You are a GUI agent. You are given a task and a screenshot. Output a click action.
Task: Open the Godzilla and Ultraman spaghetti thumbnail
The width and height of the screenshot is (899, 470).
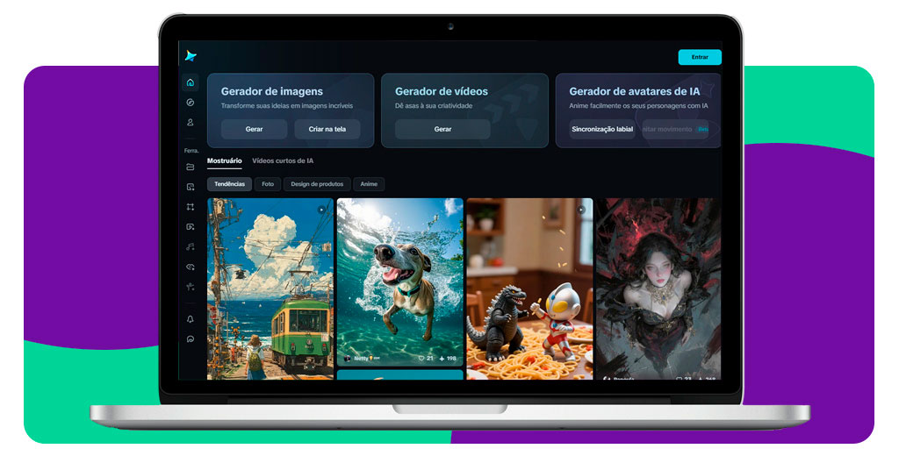(x=529, y=288)
